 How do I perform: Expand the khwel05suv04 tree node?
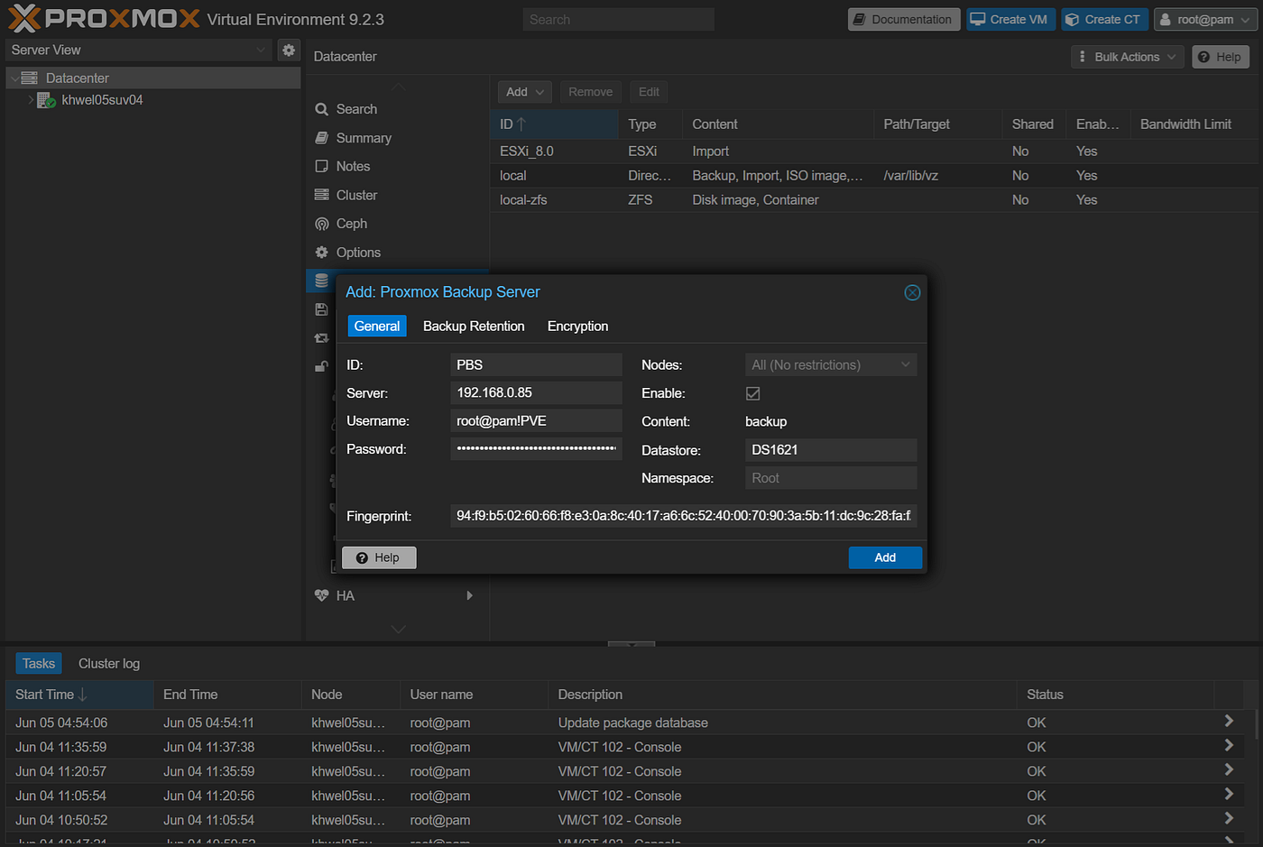[x=31, y=100]
